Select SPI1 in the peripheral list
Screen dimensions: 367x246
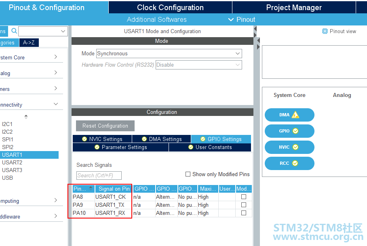tap(8, 139)
